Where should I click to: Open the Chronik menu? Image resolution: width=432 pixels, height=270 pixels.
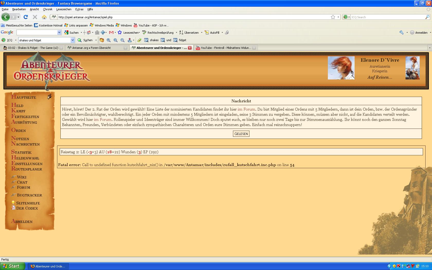point(48,9)
